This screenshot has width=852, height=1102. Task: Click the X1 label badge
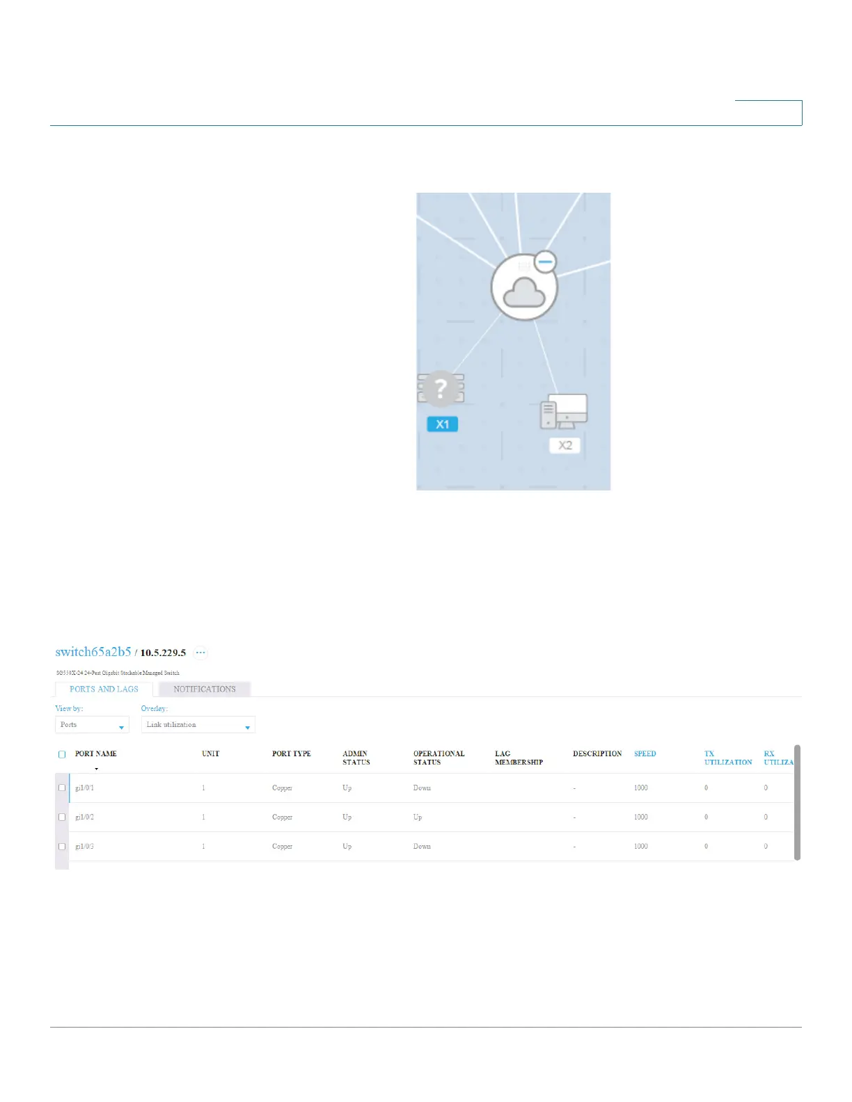(443, 424)
